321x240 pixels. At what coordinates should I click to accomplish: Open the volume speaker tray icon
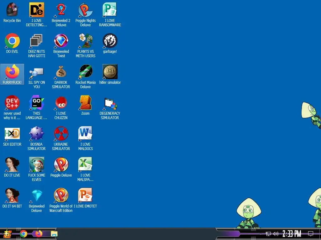pyautogui.click(x=276, y=234)
